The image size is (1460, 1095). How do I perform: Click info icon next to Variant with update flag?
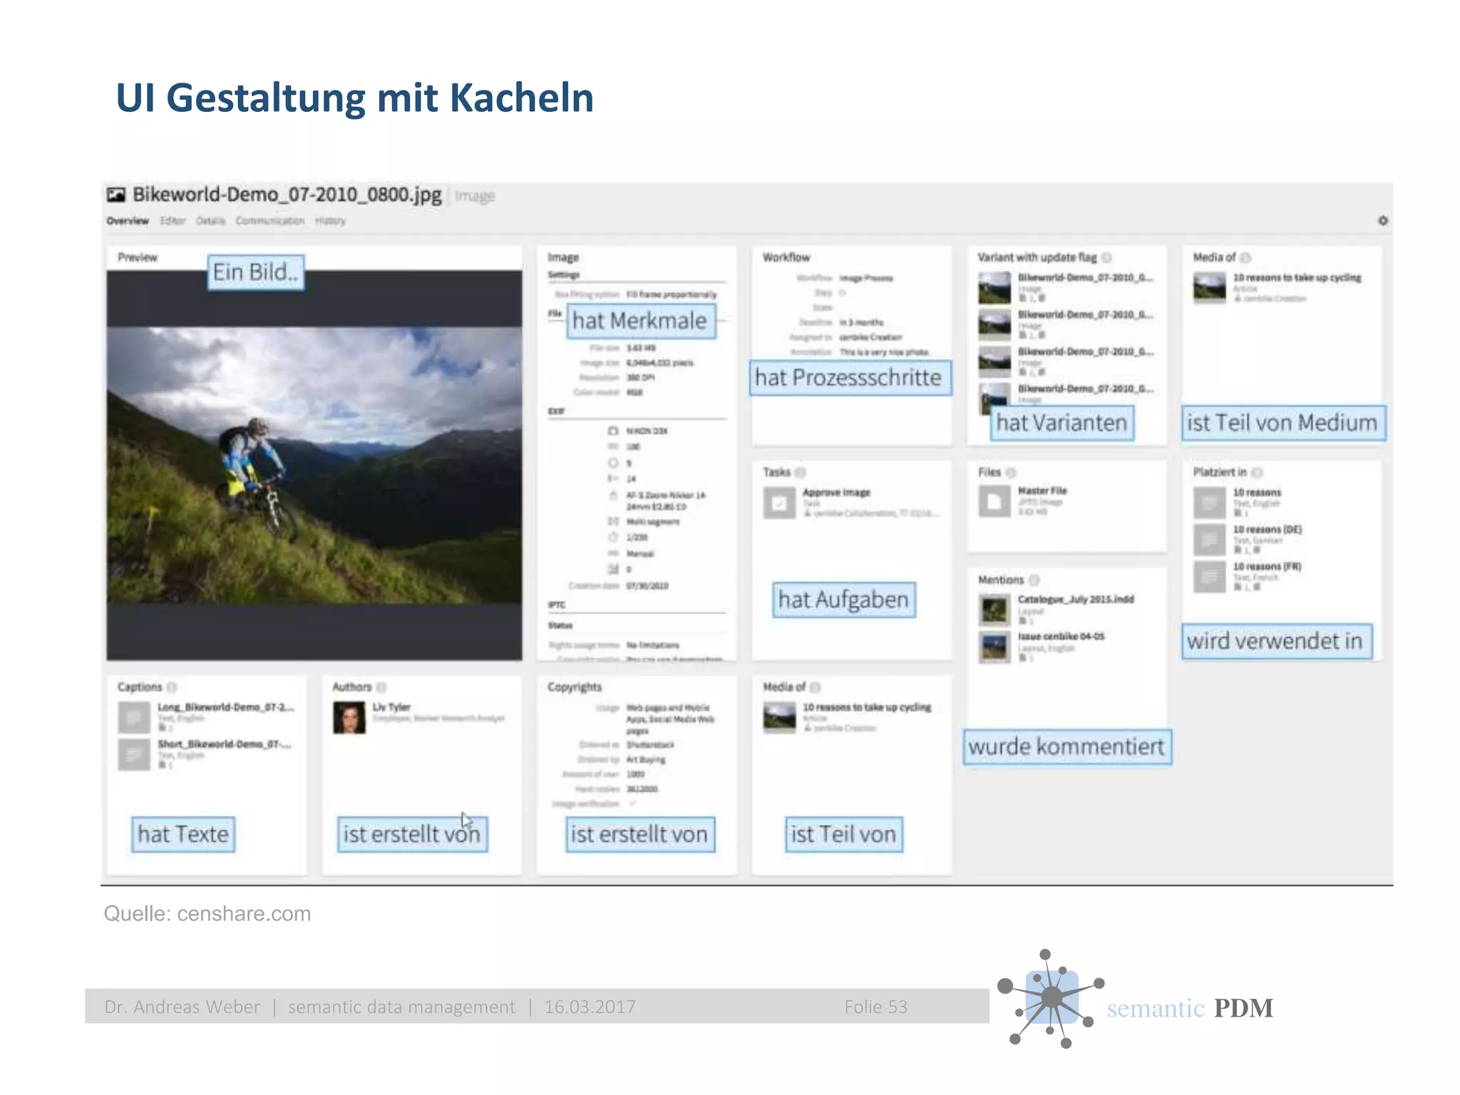tap(1106, 257)
